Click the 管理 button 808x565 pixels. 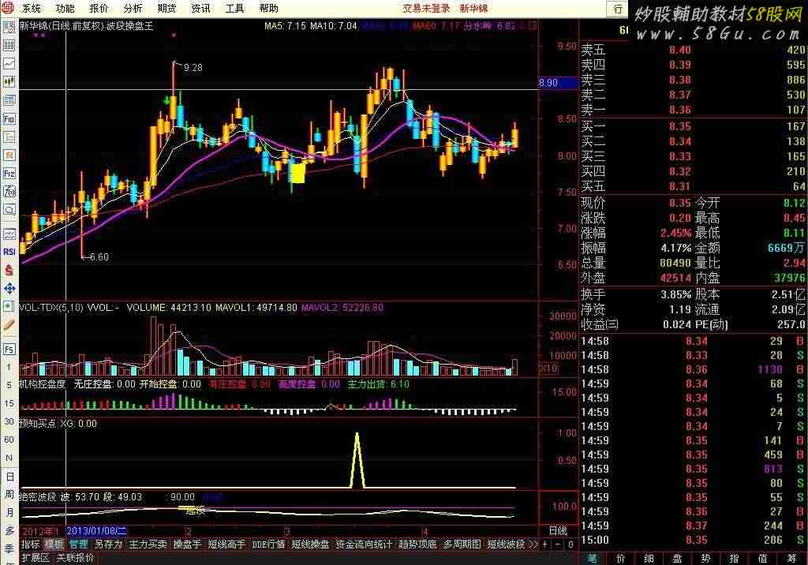[78, 544]
